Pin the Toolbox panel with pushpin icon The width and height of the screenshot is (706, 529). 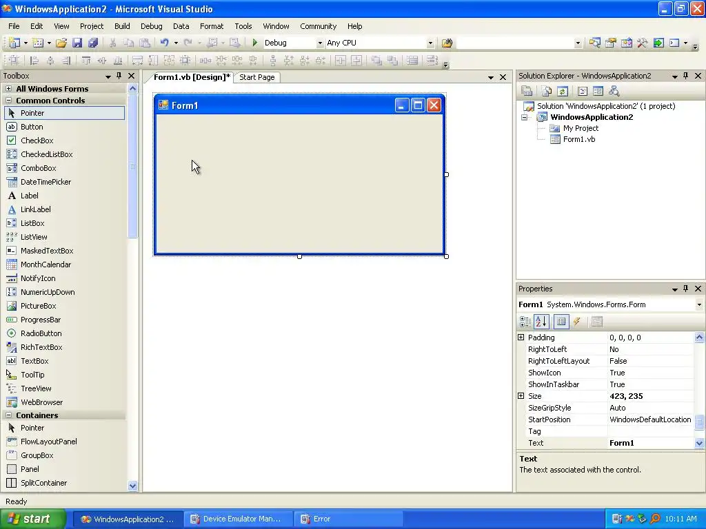click(119, 76)
